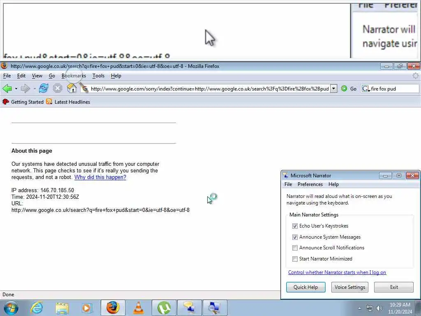Image resolution: width=421 pixels, height=316 pixels.
Task: Click the network tray icon
Action: pos(370,308)
